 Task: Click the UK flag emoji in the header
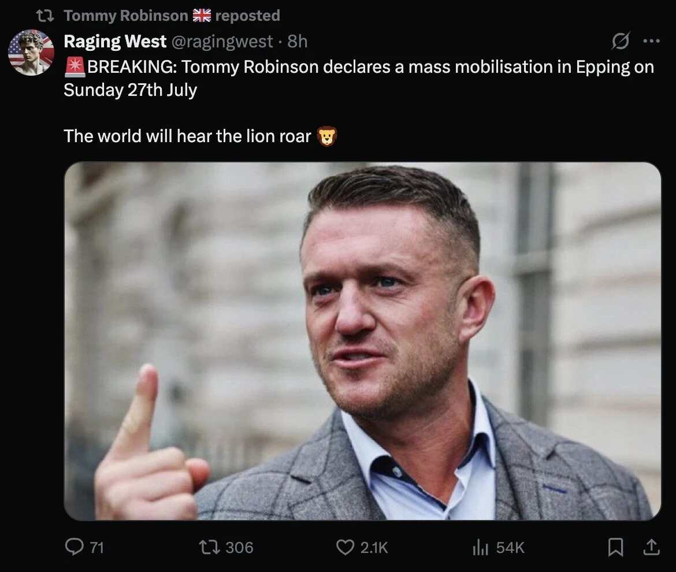[x=202, y=14]
